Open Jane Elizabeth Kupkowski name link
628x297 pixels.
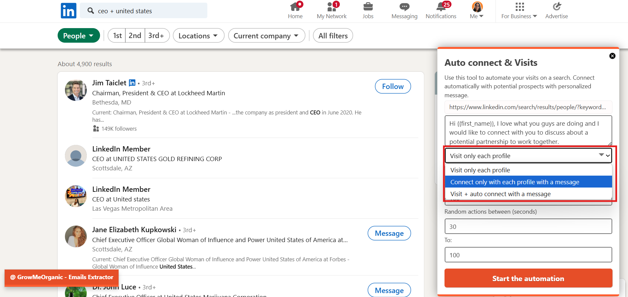[x=134, y=230]
